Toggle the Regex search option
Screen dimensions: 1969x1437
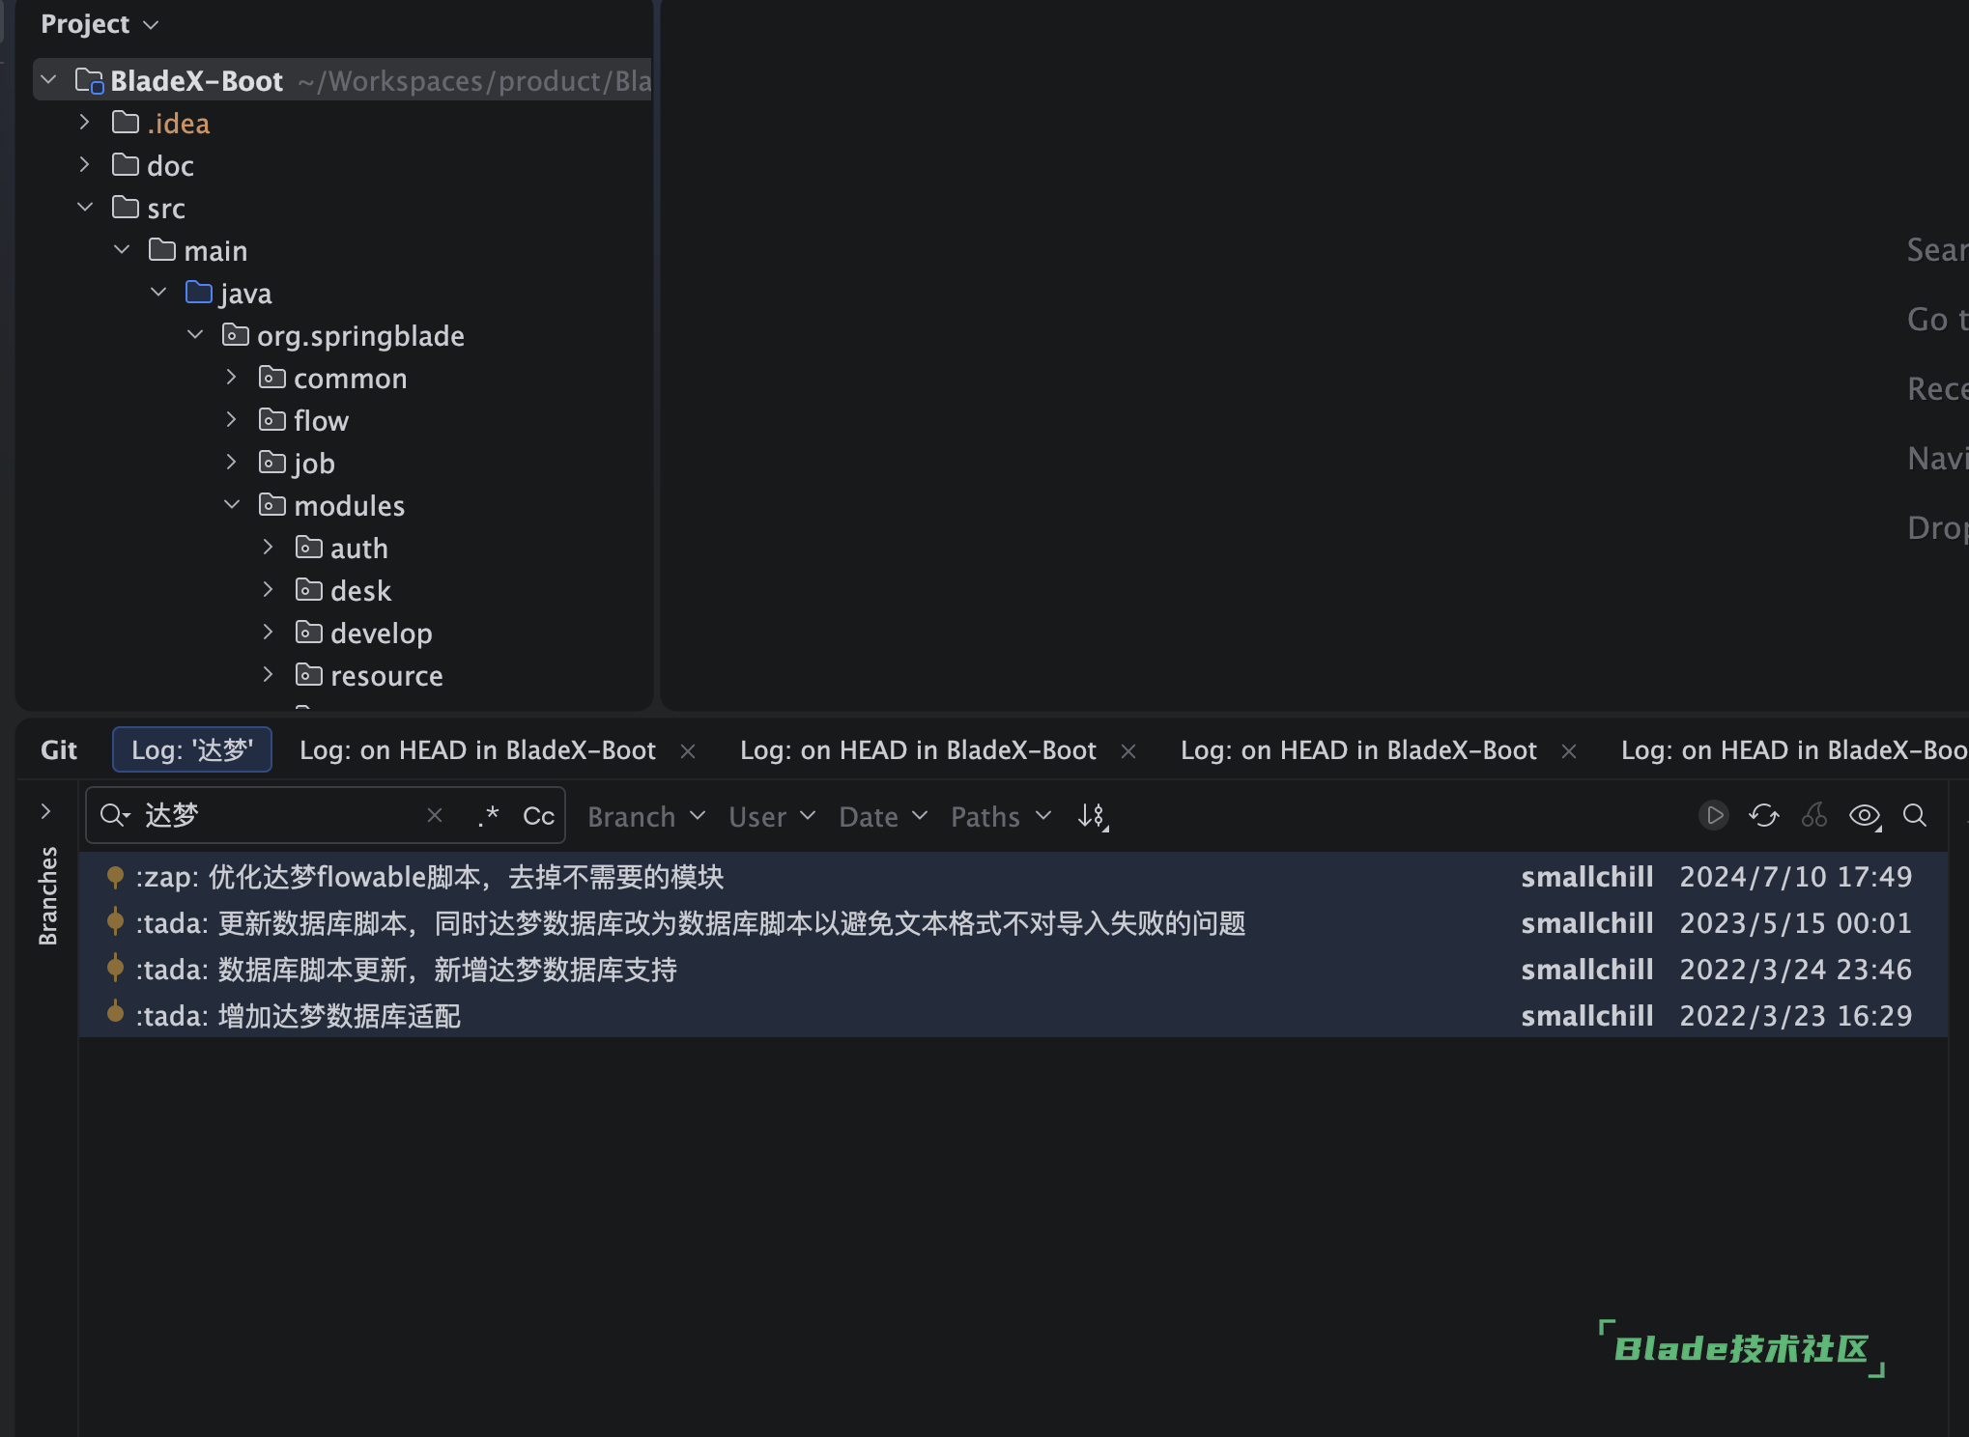(x=489, y=816)
